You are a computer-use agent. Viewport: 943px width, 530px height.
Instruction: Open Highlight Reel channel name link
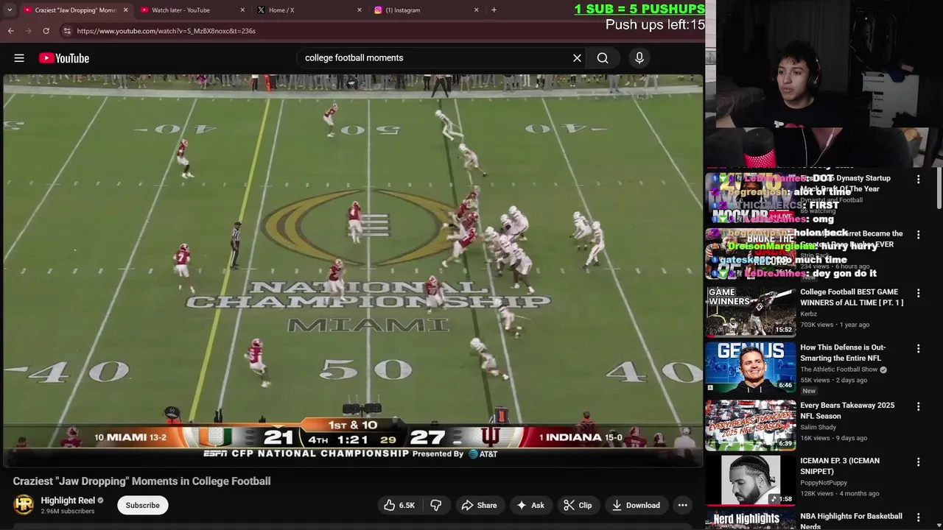(68, 501)
